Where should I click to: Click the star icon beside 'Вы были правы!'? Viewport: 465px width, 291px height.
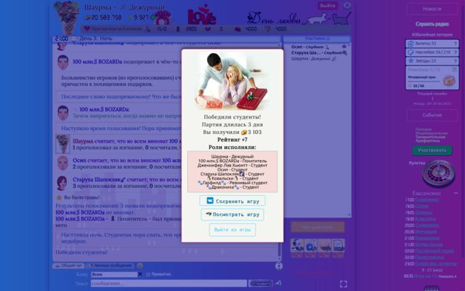(59, 197)
